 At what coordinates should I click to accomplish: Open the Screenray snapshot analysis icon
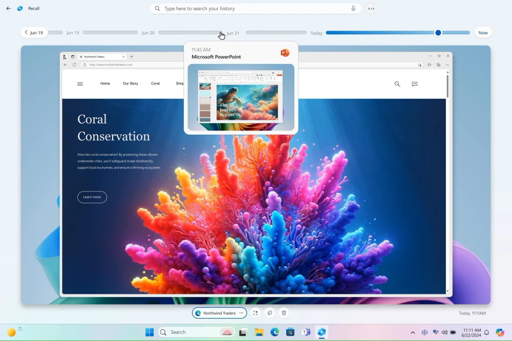point(255,313)
